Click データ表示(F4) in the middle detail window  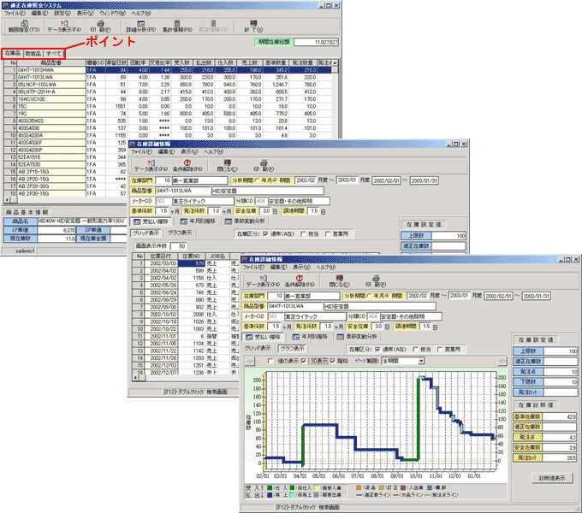151,166
